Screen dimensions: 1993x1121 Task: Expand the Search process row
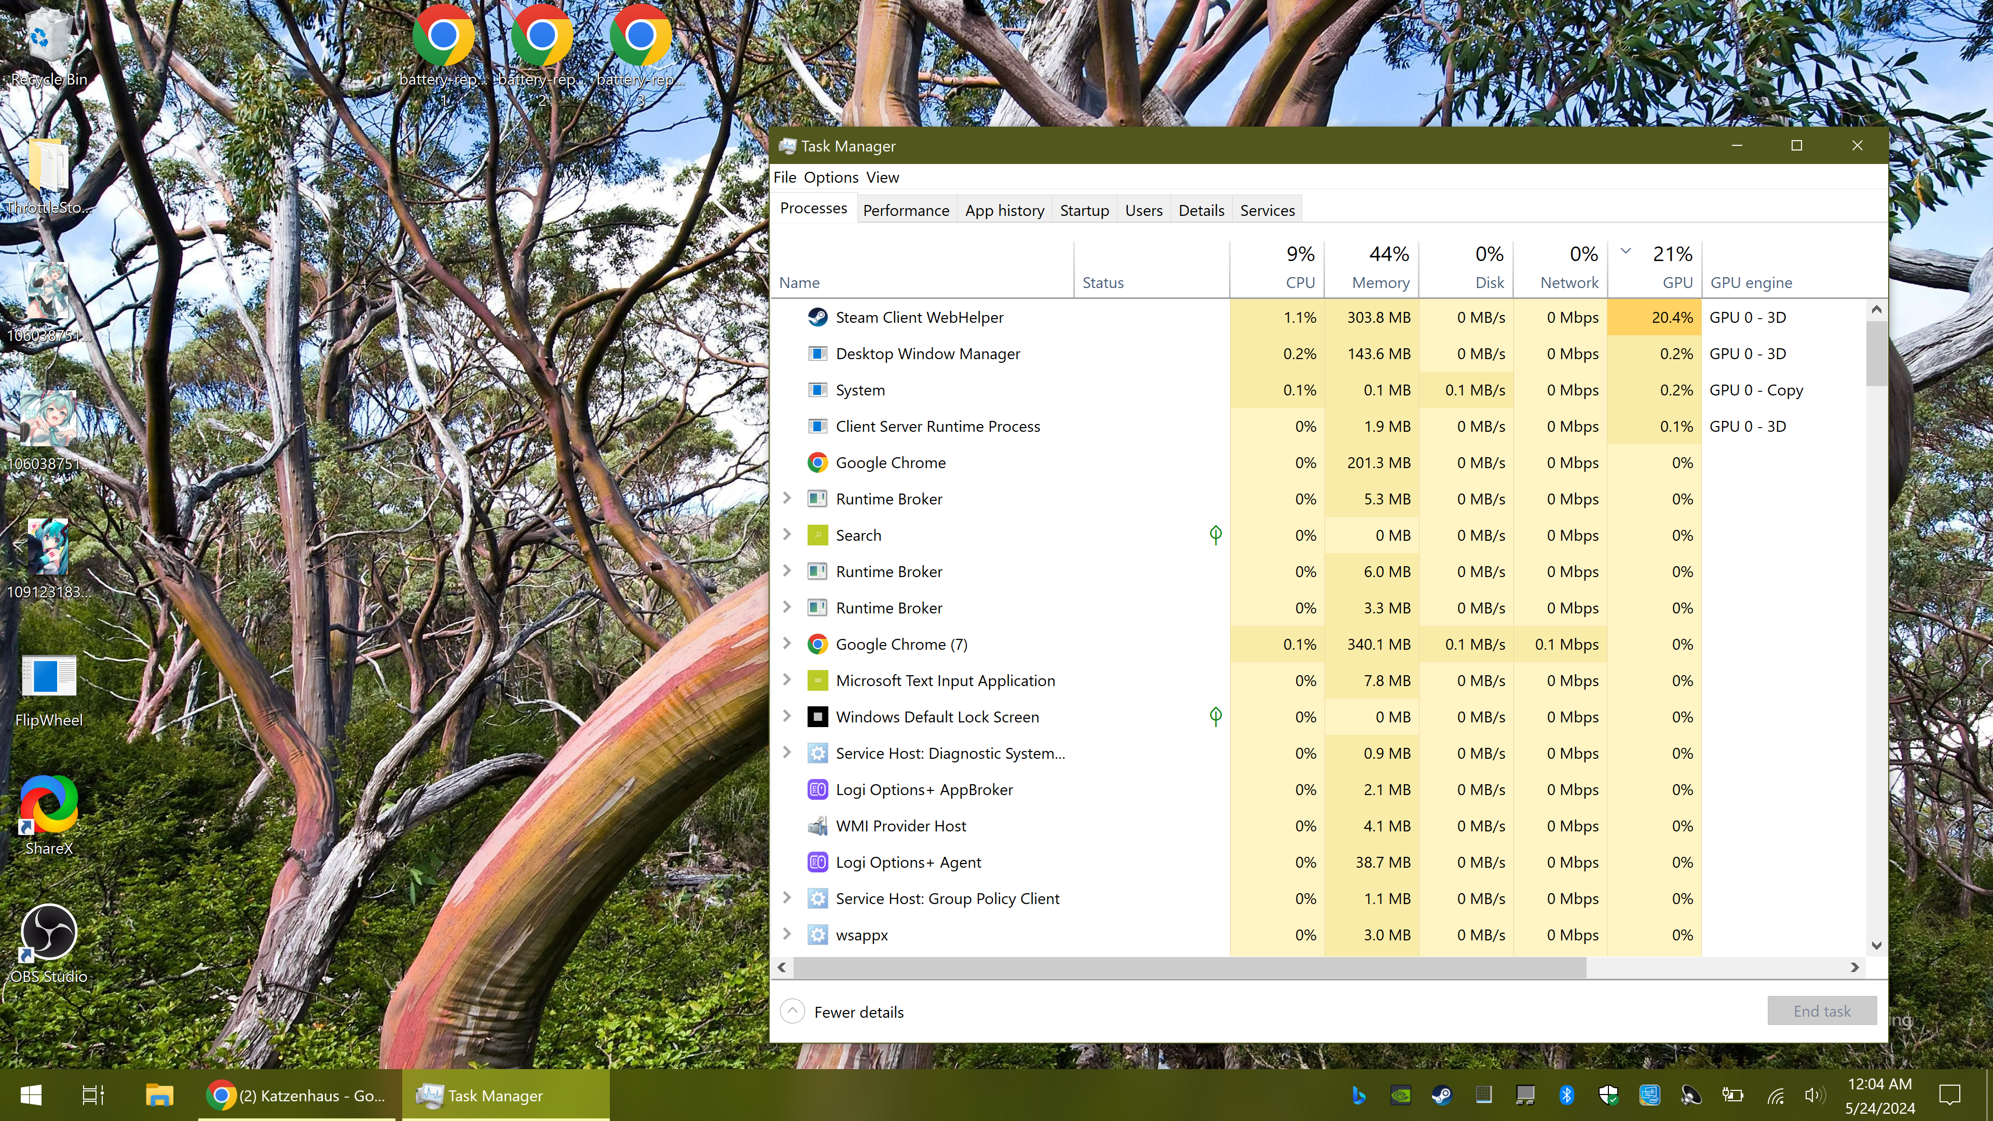(x=787, y=535)
